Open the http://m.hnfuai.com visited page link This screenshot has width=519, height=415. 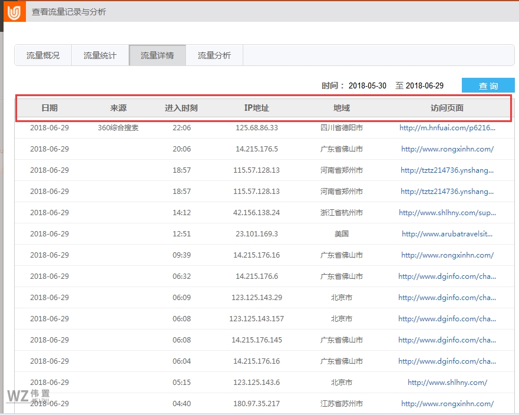point(448,127)
